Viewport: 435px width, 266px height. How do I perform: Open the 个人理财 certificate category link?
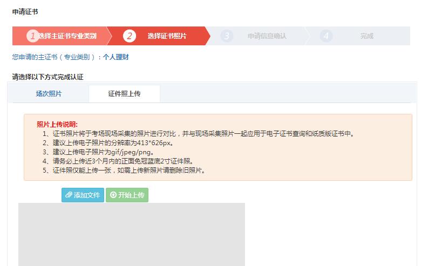click(x=116, y=57)
